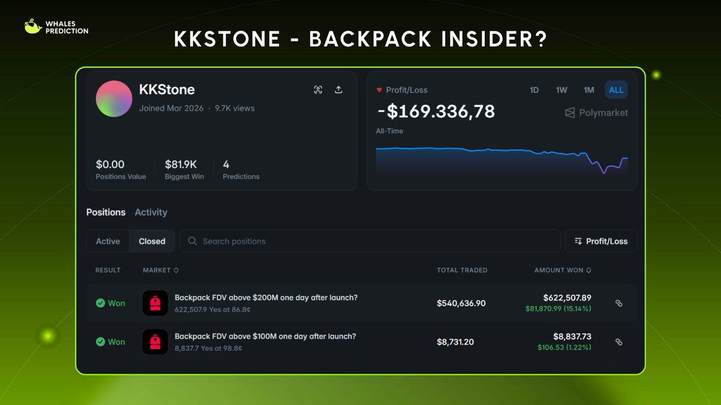Screen dimensions: 721x405
Task: Click the $0.00 Positions Value stat
Action: (x=120, y=169)
